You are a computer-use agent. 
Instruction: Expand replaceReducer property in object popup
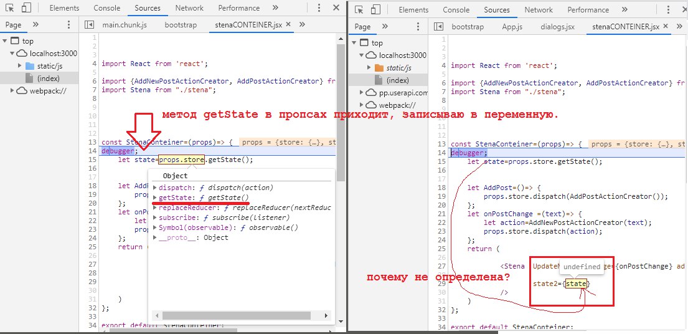click(155, 208)
